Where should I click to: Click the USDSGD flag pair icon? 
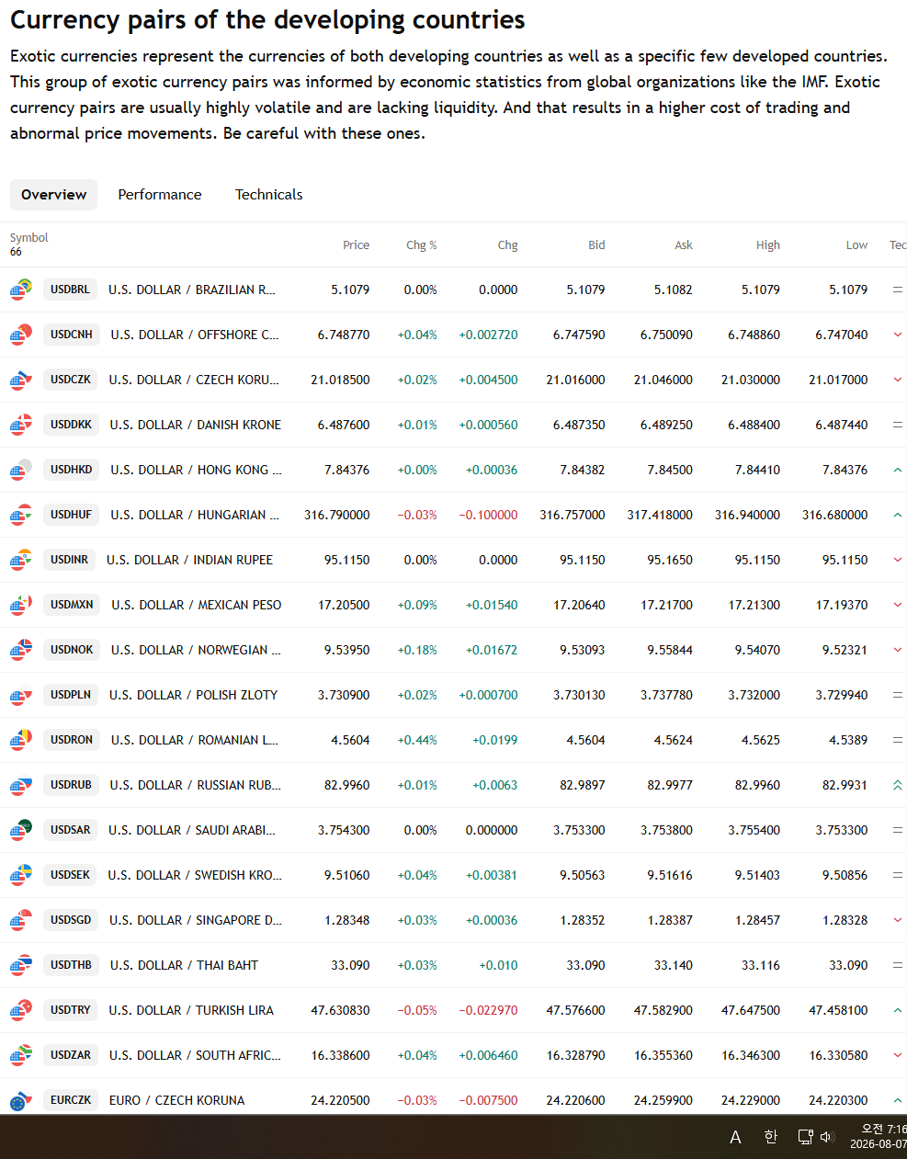click(x=21, y=920)
